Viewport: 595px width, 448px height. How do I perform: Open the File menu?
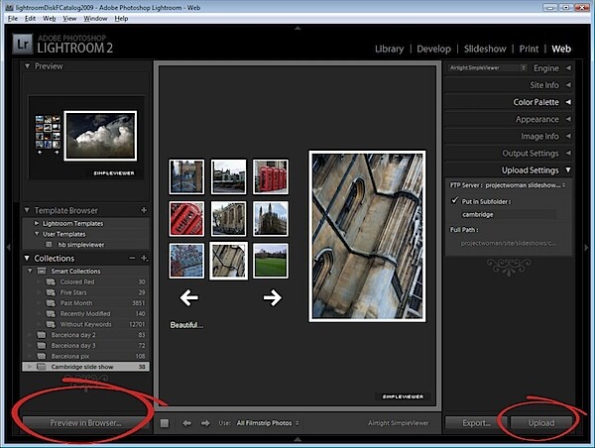click(13, 19)
